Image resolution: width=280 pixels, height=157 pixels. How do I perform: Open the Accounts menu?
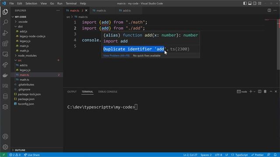tap(5, 137)
